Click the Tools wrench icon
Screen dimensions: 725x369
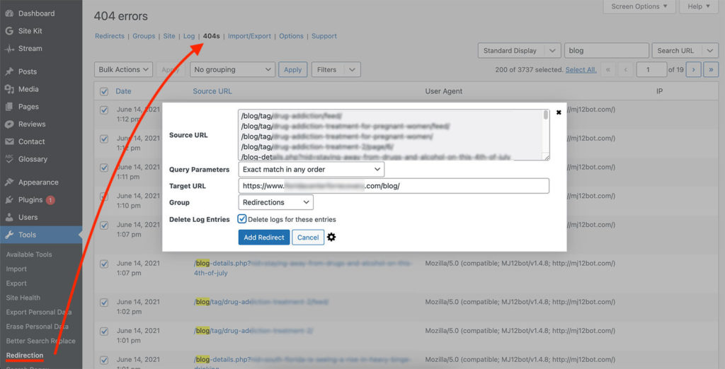(9, 235)
